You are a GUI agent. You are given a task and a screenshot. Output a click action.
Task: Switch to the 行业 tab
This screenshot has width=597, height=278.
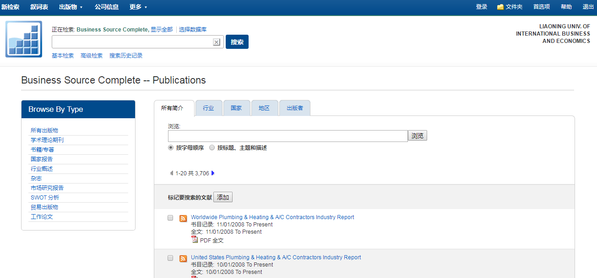pyautogui.click(x=208, y=108)
